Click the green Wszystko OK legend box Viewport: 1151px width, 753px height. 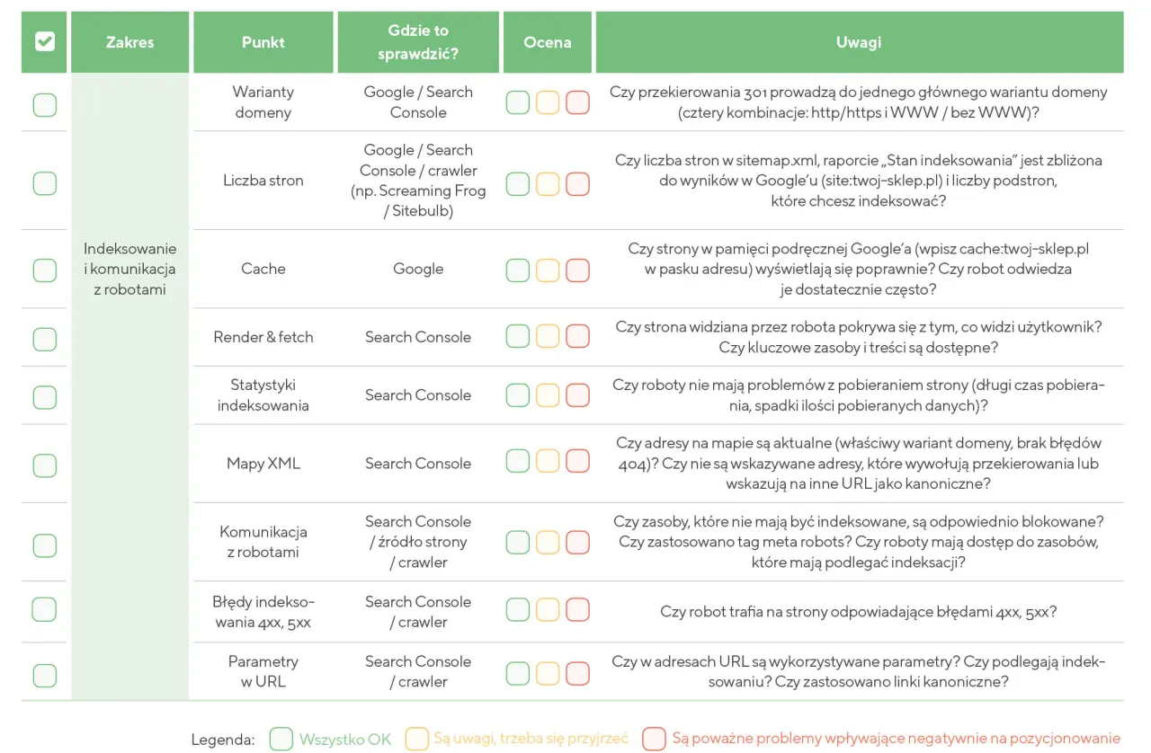281,739
